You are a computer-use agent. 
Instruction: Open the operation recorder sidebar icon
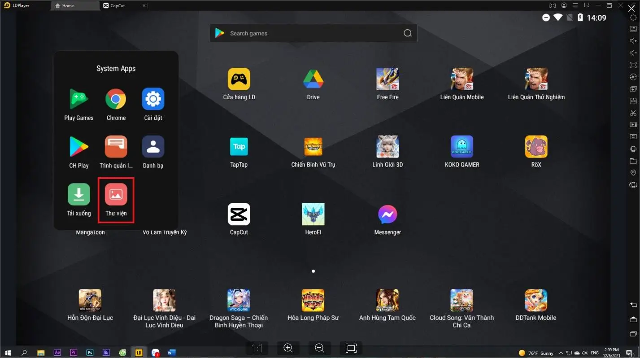pyautogui.click(x=633, y=77)
